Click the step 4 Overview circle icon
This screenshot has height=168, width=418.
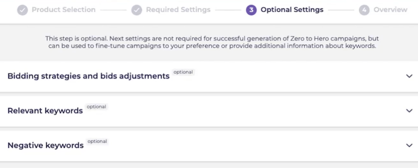tap(364, 10)
